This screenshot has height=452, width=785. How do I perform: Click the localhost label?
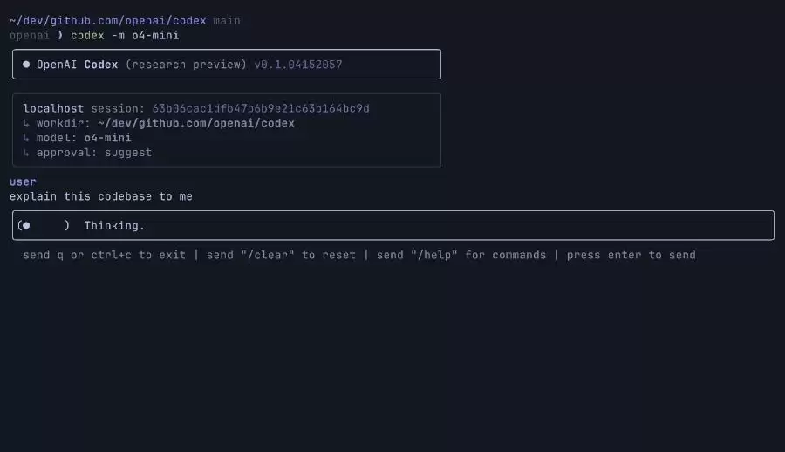[53, 109]
